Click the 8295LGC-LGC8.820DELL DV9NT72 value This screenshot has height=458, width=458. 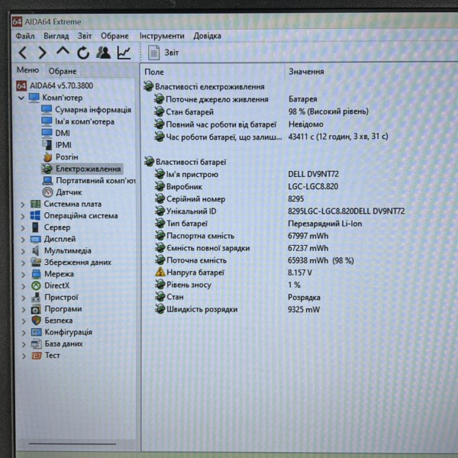coord(346,211)
